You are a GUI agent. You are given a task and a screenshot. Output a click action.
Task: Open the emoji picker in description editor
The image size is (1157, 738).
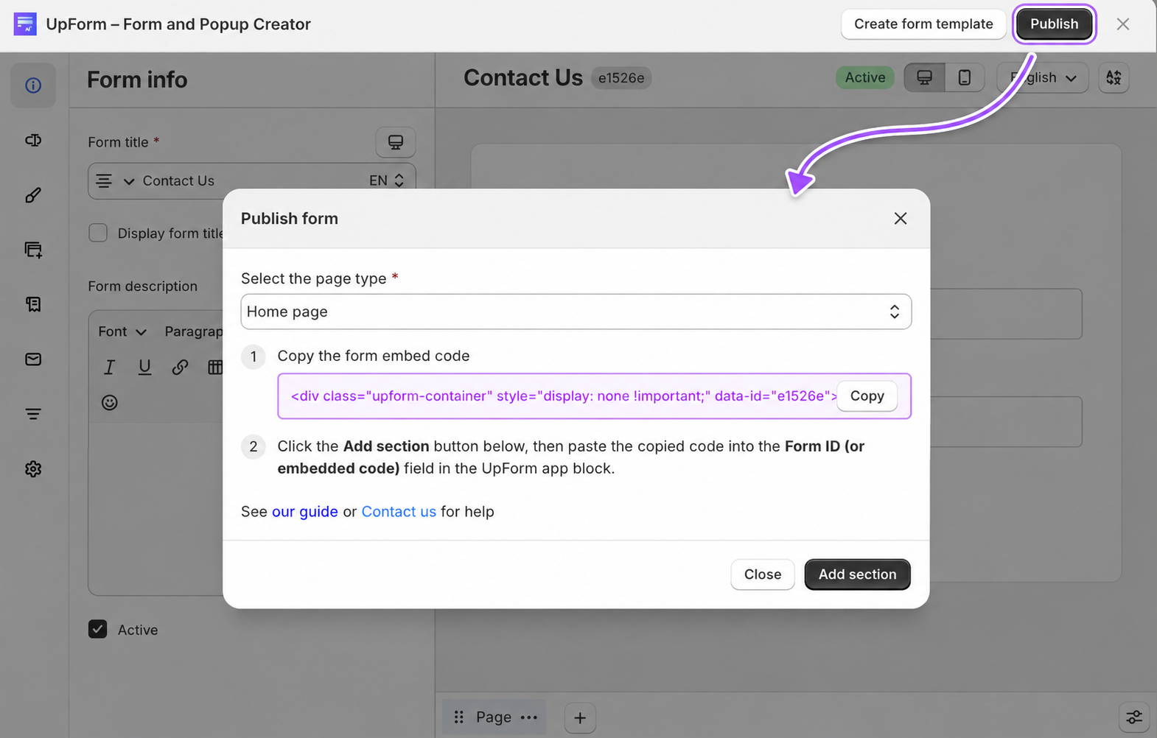[110, 402]
